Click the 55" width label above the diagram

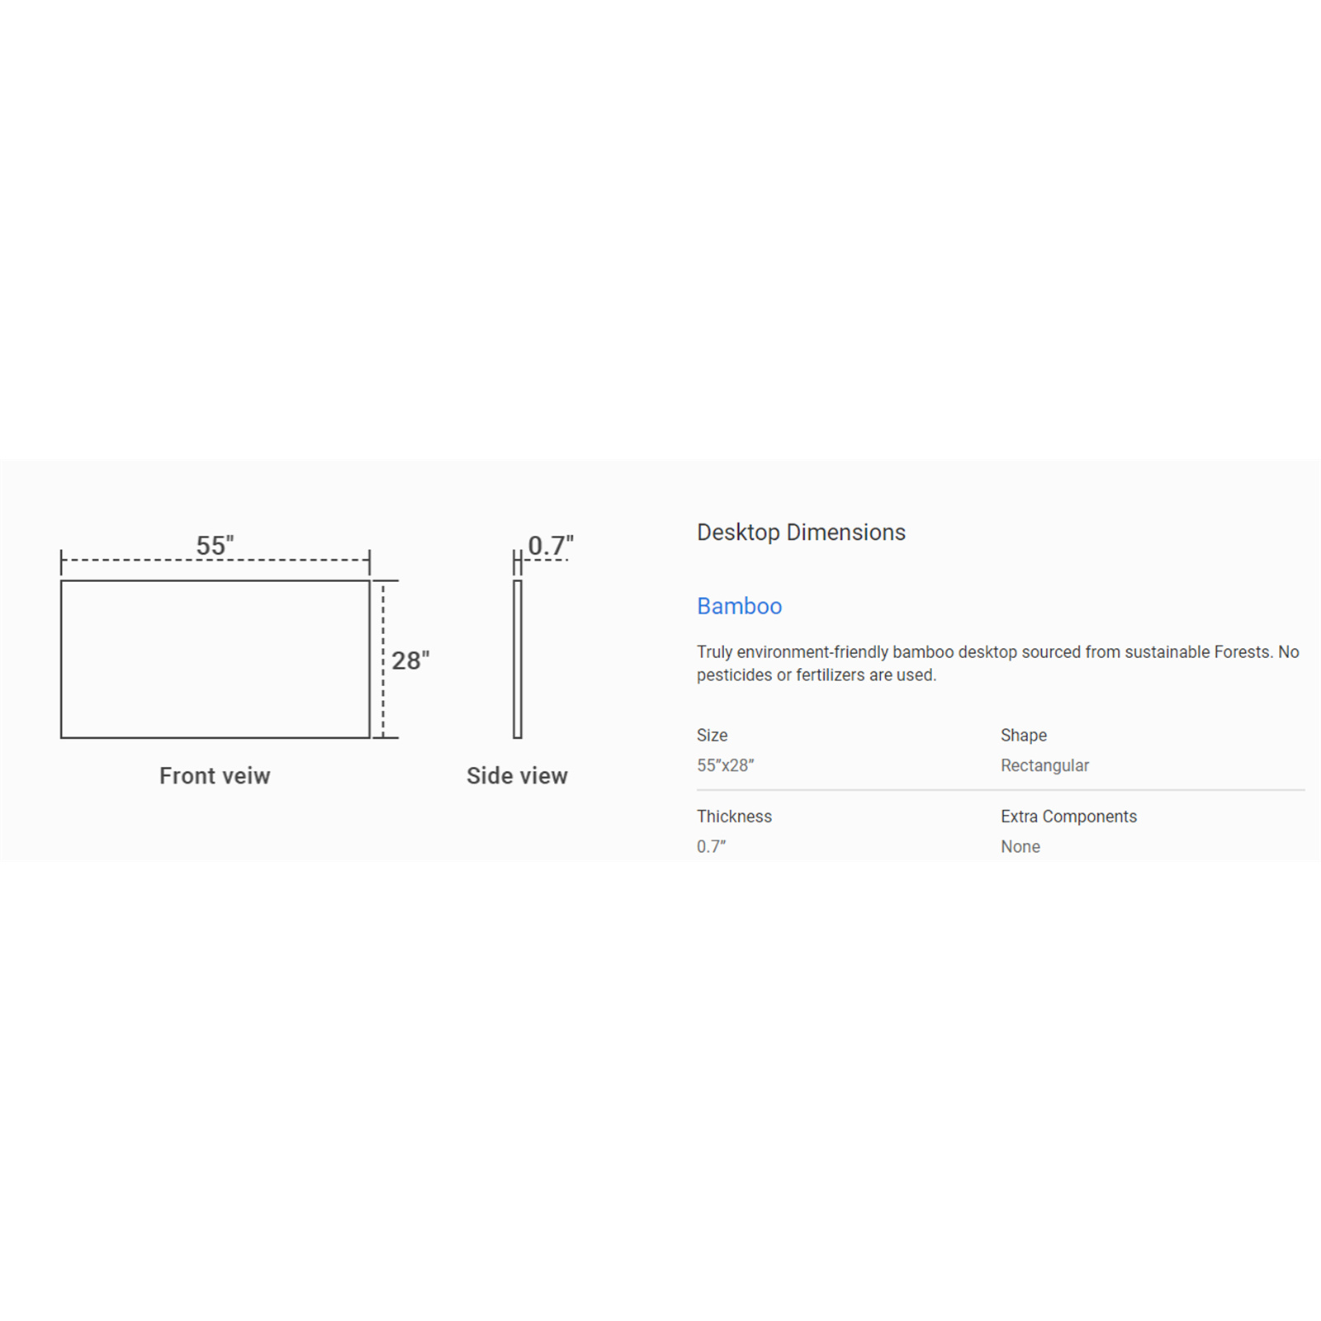[x=215, y=545]
